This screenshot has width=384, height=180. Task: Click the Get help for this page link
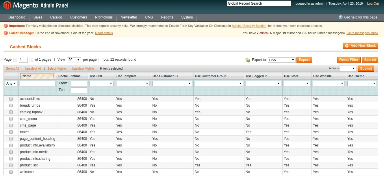coord(361,17)
